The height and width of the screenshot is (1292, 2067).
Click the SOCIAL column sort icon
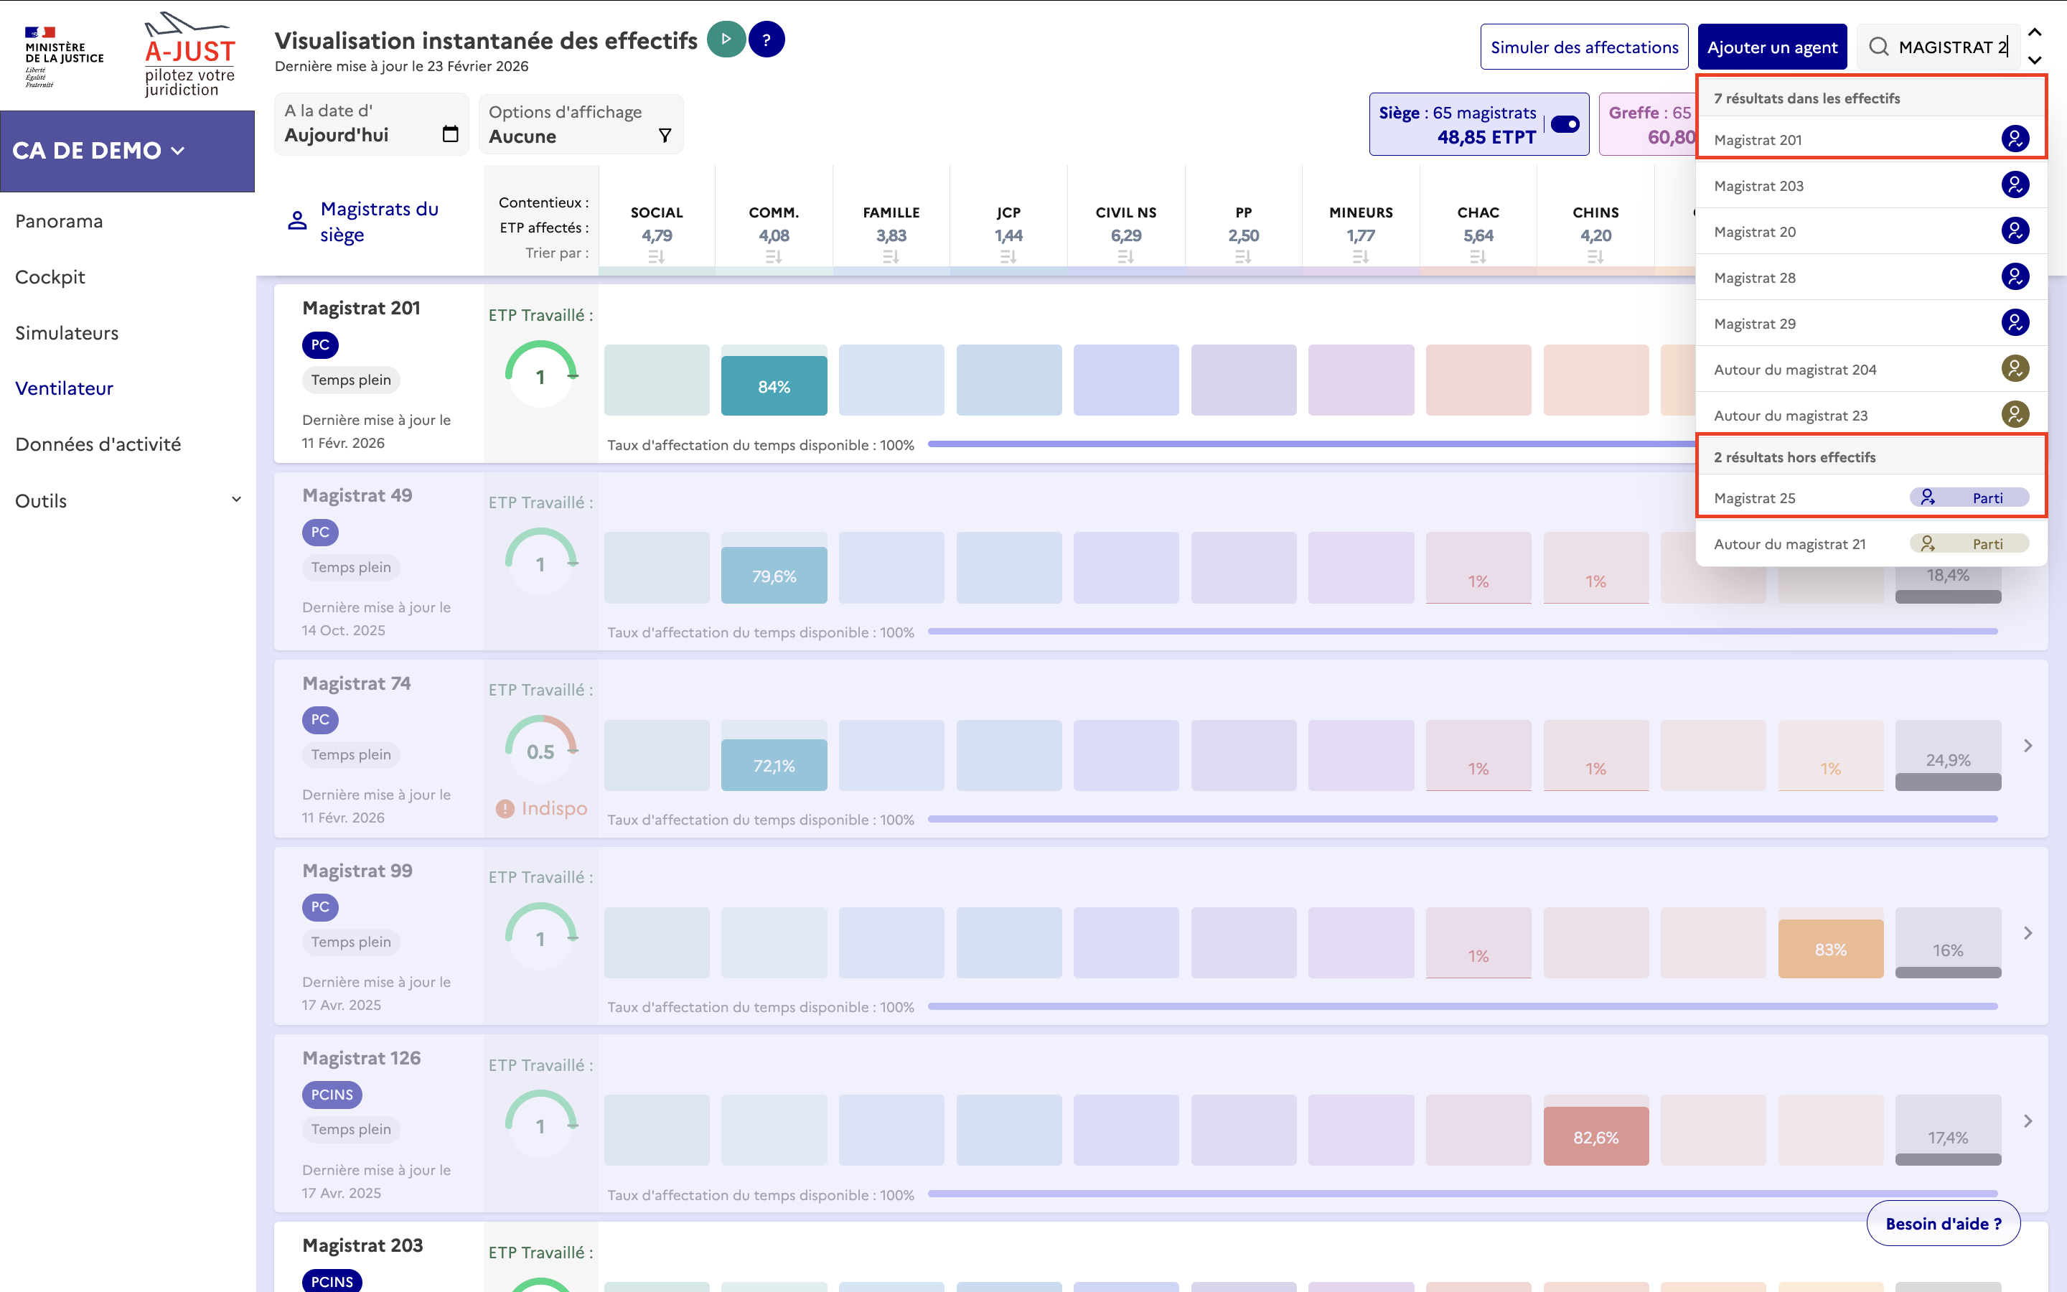click(x=656, y=256)
